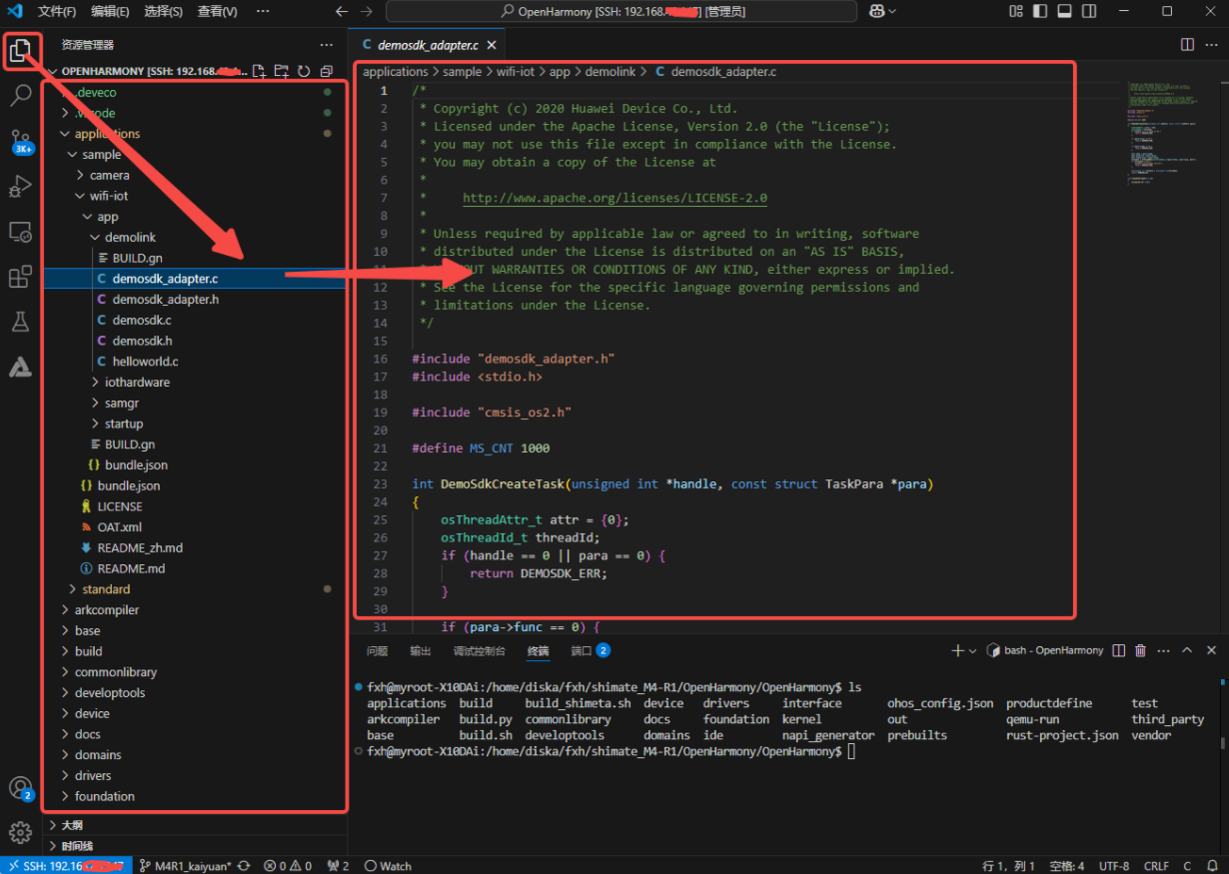Viewport: 1229px width, 874px height.
Task: Maximize the terminal panel with the chevron
Action: point(1186,650)
